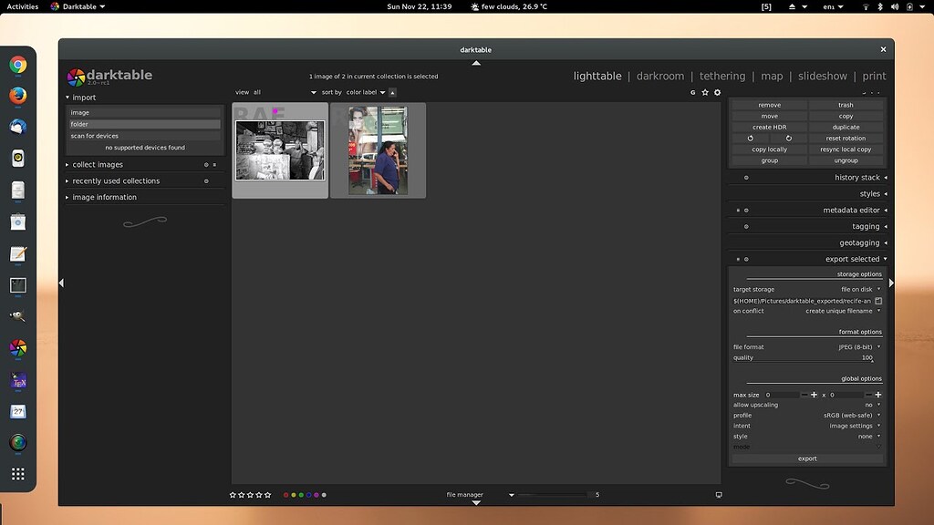
Task: Switch to darkroom view
Action: coord(660,77)
